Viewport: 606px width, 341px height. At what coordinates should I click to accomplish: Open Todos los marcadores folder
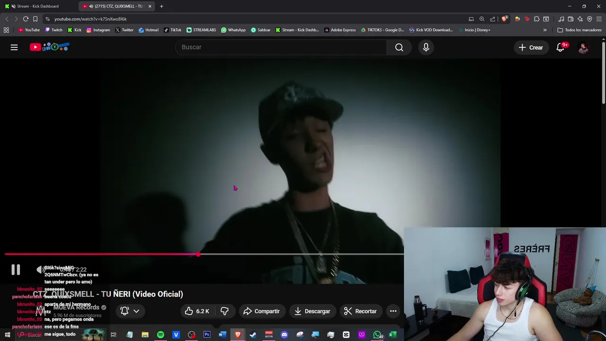point(579,30)
